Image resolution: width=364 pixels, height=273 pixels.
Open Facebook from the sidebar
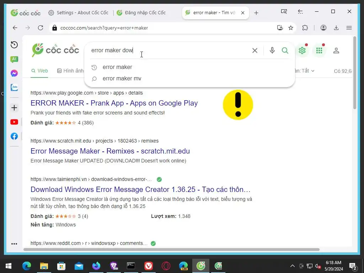(x=14, y=136)
